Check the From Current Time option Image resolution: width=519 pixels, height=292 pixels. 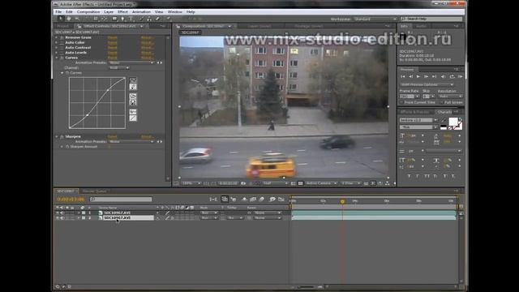401,102
